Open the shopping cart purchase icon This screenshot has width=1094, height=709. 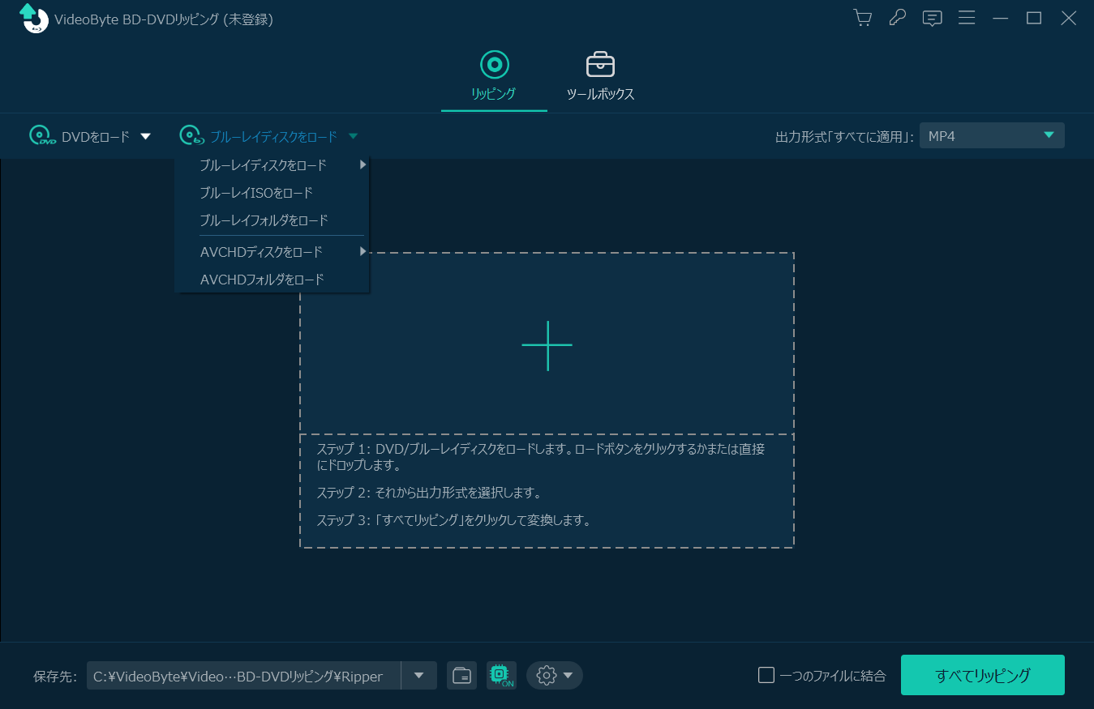(862, 17)
